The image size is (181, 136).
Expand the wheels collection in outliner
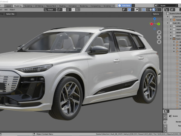(x=171, y=26)
